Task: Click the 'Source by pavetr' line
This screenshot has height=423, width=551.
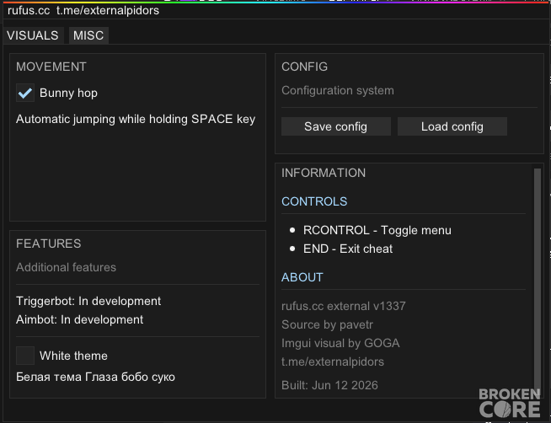Action: pyautogui.click(x=327, y=324)
